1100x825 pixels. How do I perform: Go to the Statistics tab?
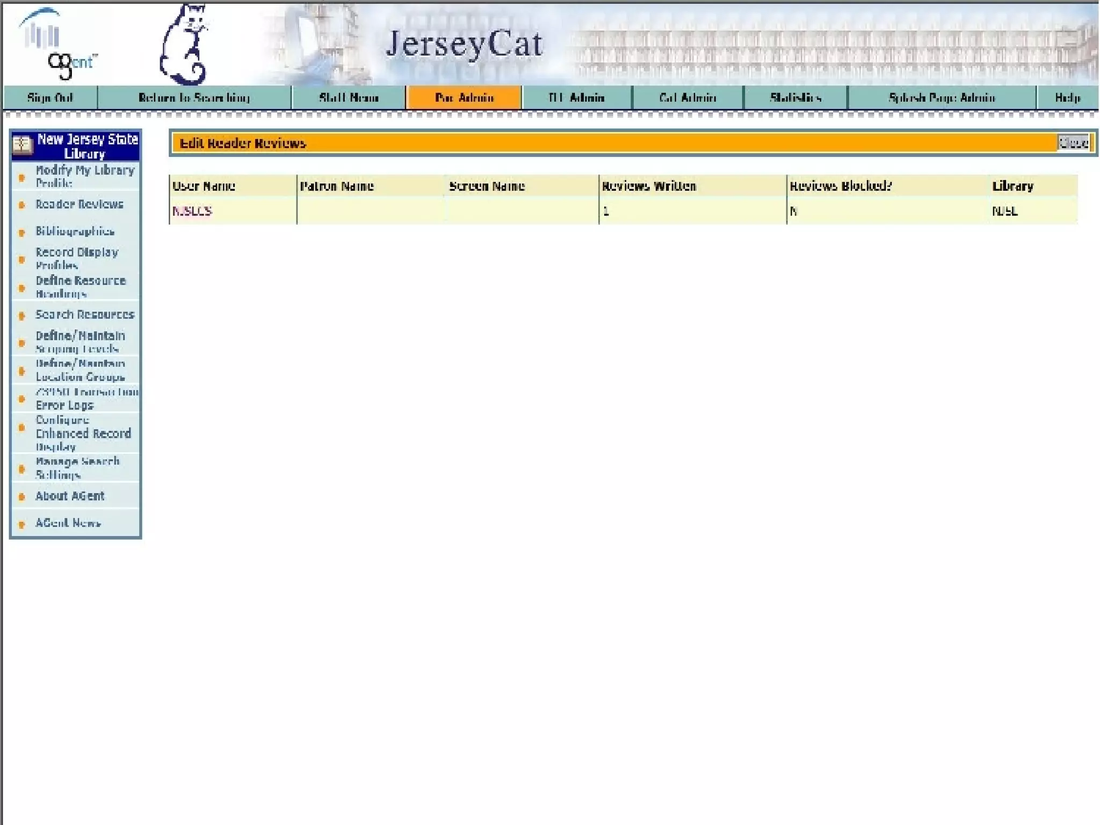(x=795, y=98)
